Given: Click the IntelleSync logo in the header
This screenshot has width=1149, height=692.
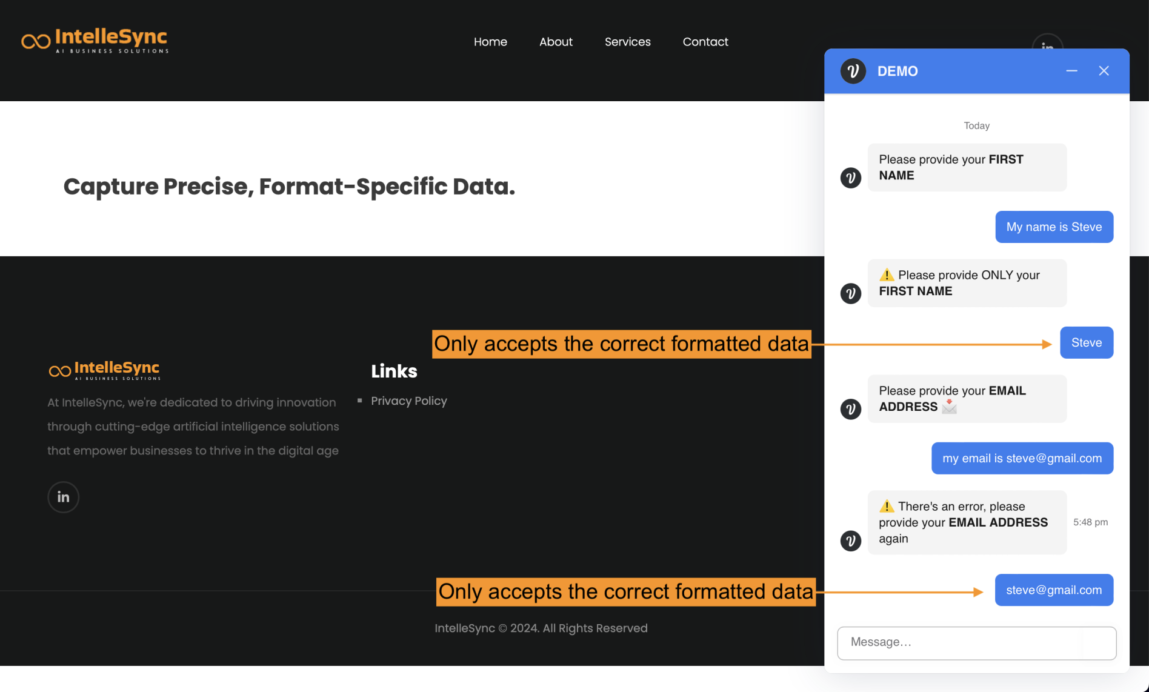Looking at the screenshot, I should click(95, 40).
